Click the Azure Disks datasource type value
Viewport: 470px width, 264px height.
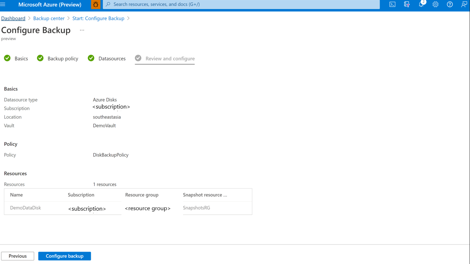[x=105, y=100]
